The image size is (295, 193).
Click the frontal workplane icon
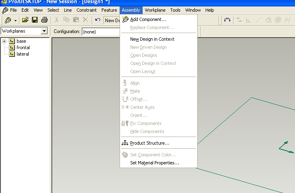(12, 48)
